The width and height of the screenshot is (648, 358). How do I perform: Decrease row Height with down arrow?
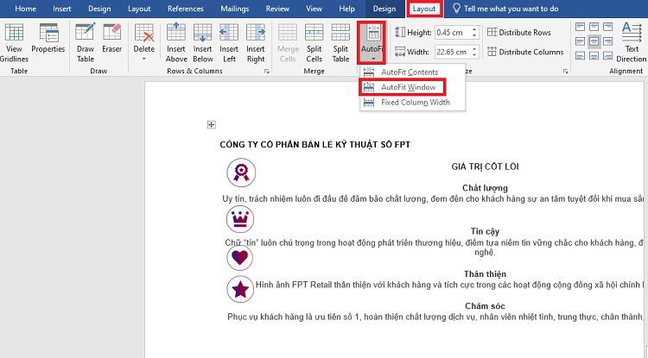(474, 35)
